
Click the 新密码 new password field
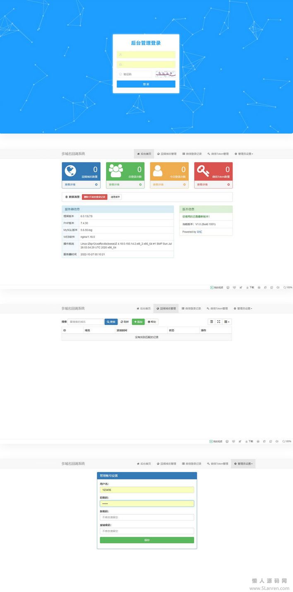point(147,517)
